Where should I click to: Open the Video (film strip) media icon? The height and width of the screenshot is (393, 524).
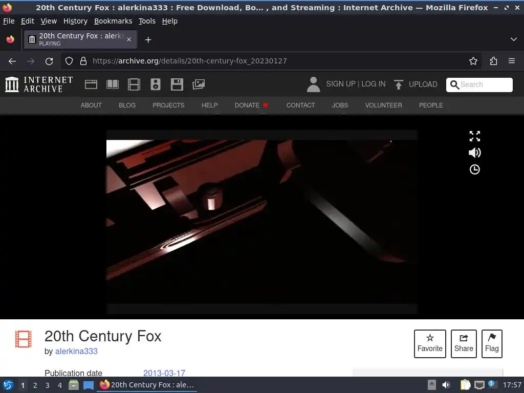134,84
